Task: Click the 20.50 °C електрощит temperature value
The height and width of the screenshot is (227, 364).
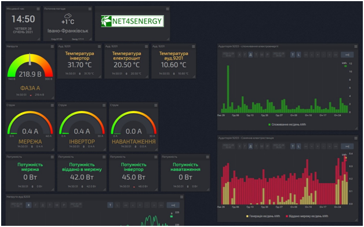Action: click(126, 65)
